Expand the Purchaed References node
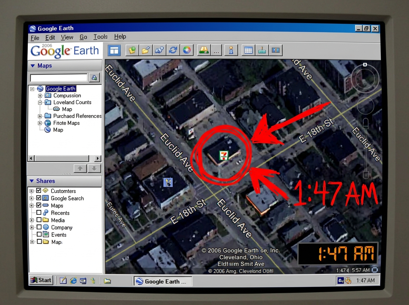 tap(40, 116)
